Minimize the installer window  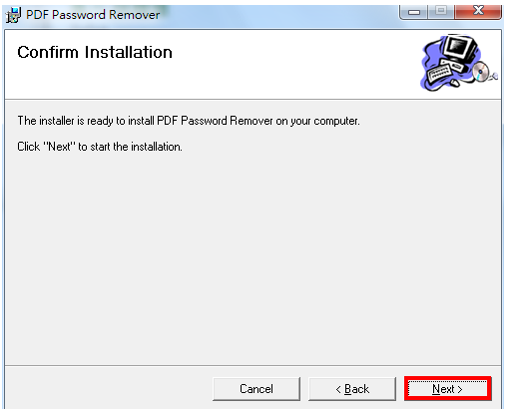coord(414,12)
